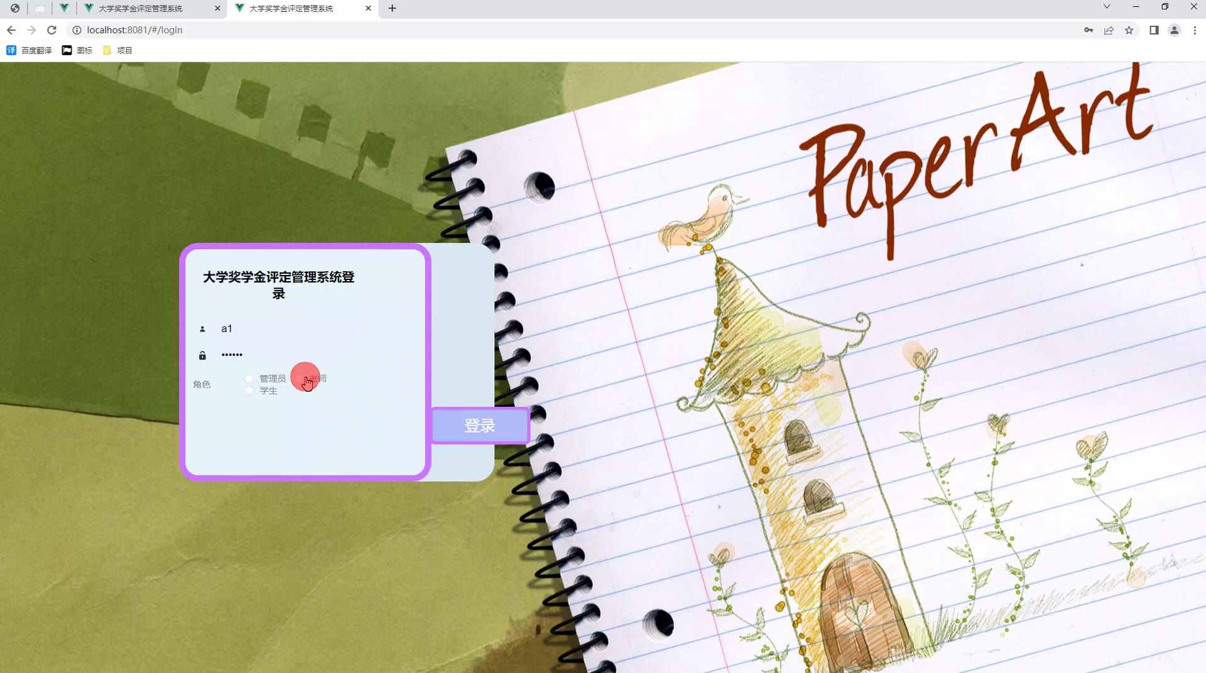Viewport: 1206px width, 673px height.
Task: Open the browser side panel
Action: click(x=1154, y=30)
